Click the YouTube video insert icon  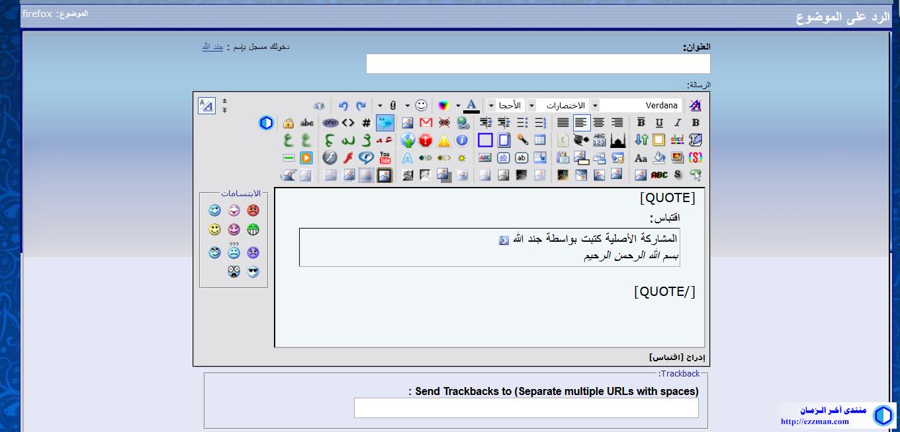coord(385,158)
